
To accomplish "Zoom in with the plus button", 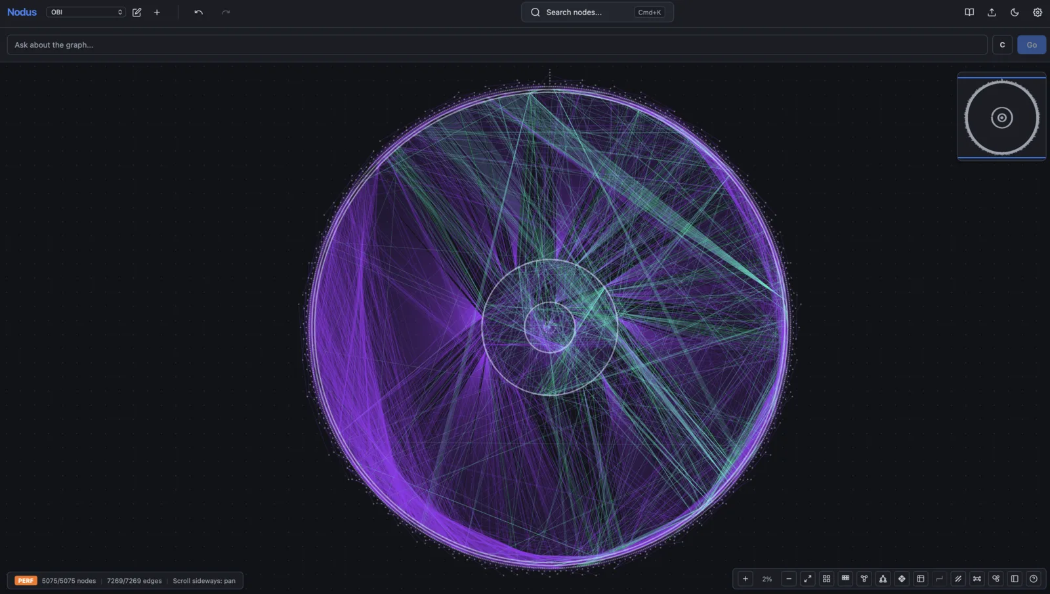I will tap(745, 579).
